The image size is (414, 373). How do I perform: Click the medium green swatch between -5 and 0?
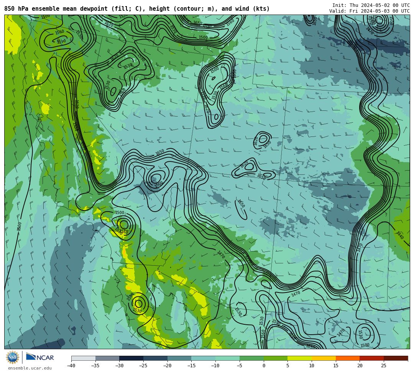click(x=251, y=358)
